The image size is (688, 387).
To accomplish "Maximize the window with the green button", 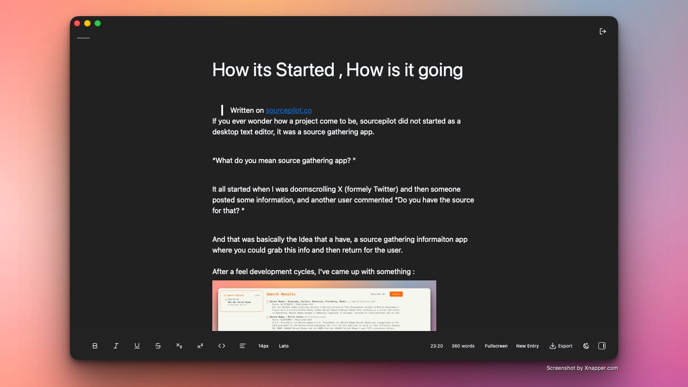I will coord(98,23).
